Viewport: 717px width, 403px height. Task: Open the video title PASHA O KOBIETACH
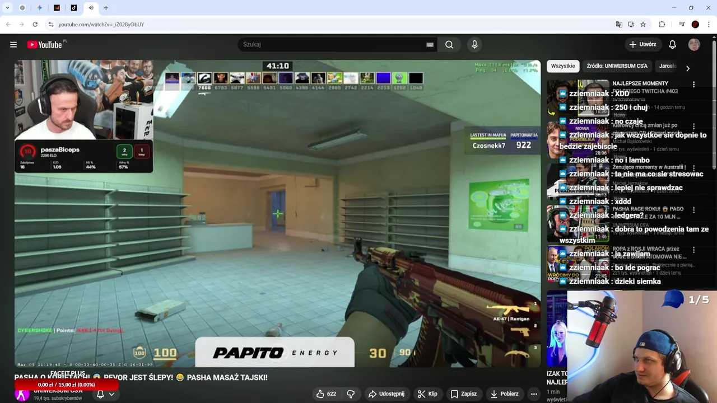(141, 378)
